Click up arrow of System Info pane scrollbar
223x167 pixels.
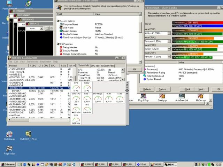coord(123,70)
